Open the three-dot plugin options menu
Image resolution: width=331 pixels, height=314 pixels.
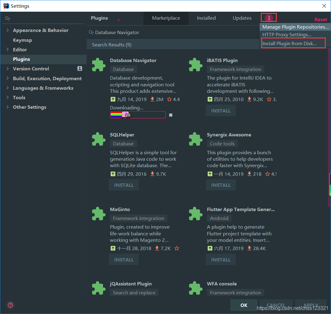(x=269, y=18)
